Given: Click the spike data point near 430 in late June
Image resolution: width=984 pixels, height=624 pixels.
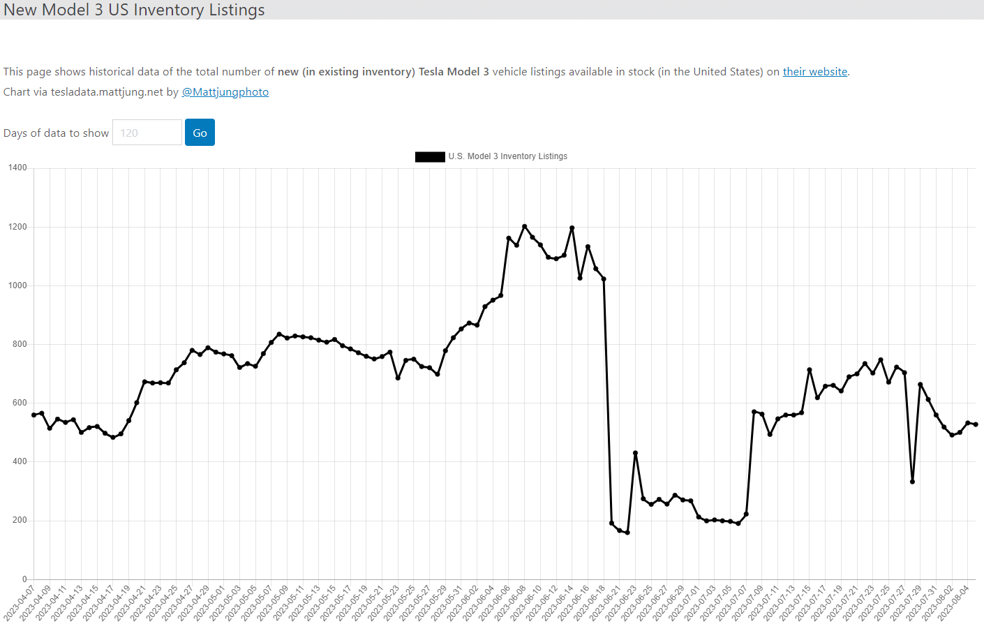Looking at the screenshot, I should (x=635, y=453).
